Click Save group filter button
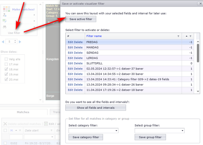The width and height of the screenshot is (203, 145). 150,137
